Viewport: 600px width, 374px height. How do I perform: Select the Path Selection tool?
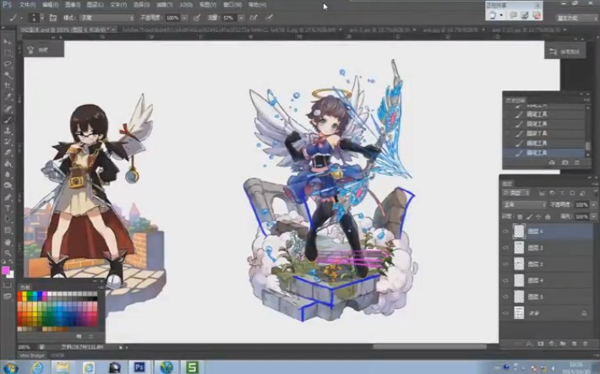[x=8, y=220]
